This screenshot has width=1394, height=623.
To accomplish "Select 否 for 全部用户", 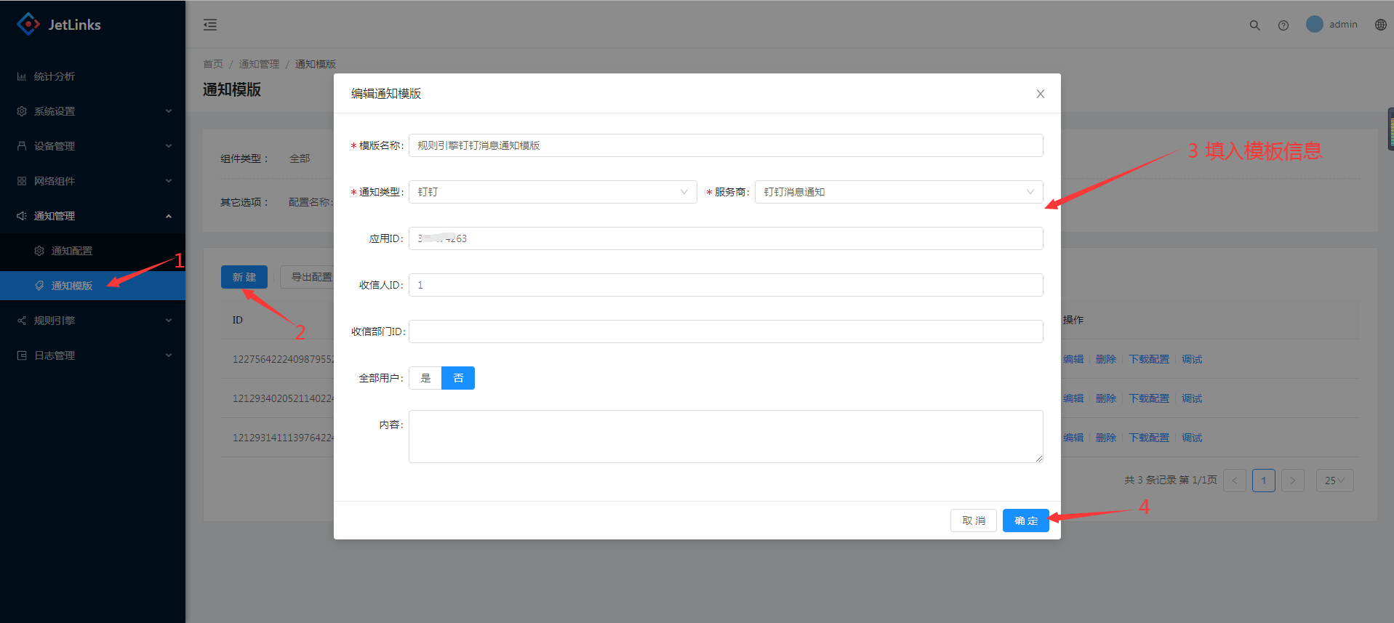I will (458, 378).
